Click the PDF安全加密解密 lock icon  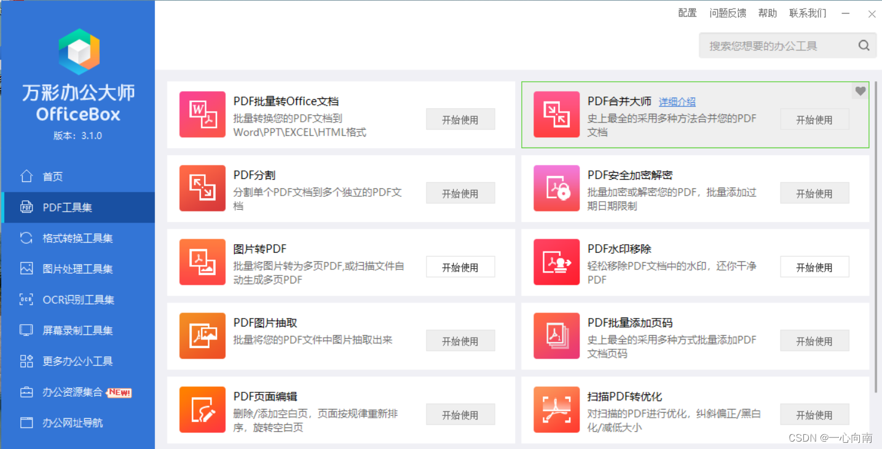[556, 188]
